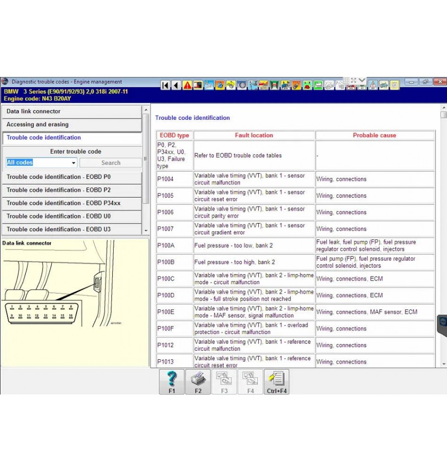The image size is (447, 472).
Task: Click the trouble code table scroll-up arrow
Action: coord(444,107)
